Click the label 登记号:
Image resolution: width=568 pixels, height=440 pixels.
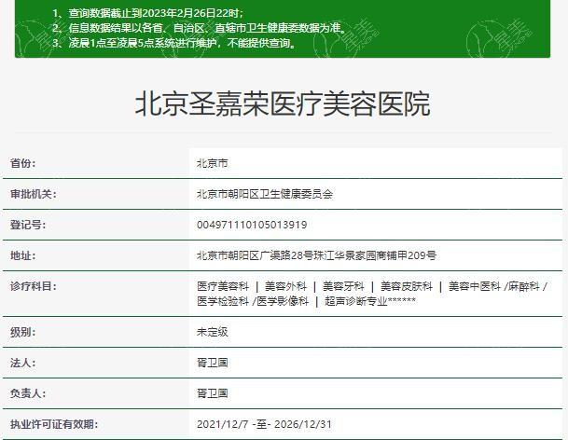pyautogui.click(x=28, y=225)
